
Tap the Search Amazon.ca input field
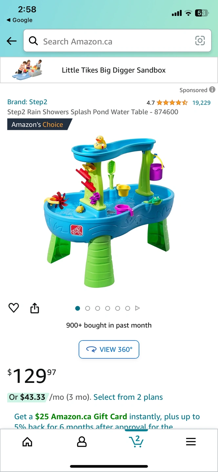click(117, 41)
